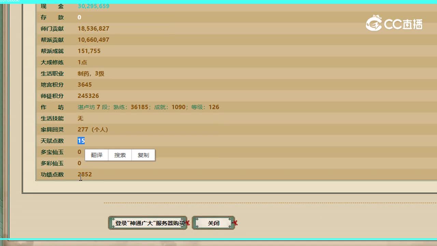Click the 生活职业 value 制药,3级
The image size is (437, 246).
point(91,73)
